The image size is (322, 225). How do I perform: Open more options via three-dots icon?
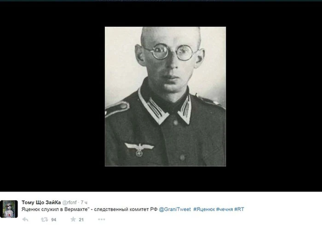pyautogui.click(x=102, y=220)
